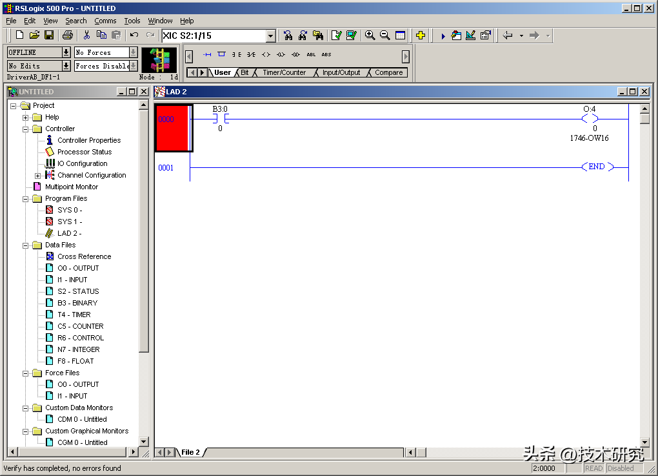Screen dimensions: 658x476
Task: Open the XIC S2:1/15 search combo dropdown
Action: tap(270, 36)
